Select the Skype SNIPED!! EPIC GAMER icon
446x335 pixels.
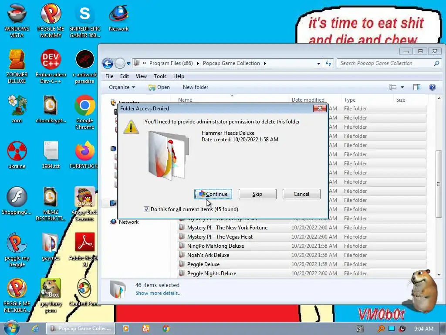coord(85,21)
